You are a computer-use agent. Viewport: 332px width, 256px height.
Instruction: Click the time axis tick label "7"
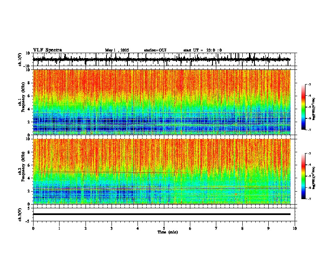[x=216, y=228]
